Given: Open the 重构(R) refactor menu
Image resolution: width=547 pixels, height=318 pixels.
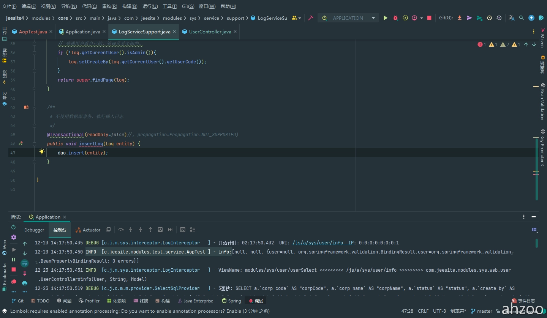Looking at the screenshot, I should (x=109, y=6).
